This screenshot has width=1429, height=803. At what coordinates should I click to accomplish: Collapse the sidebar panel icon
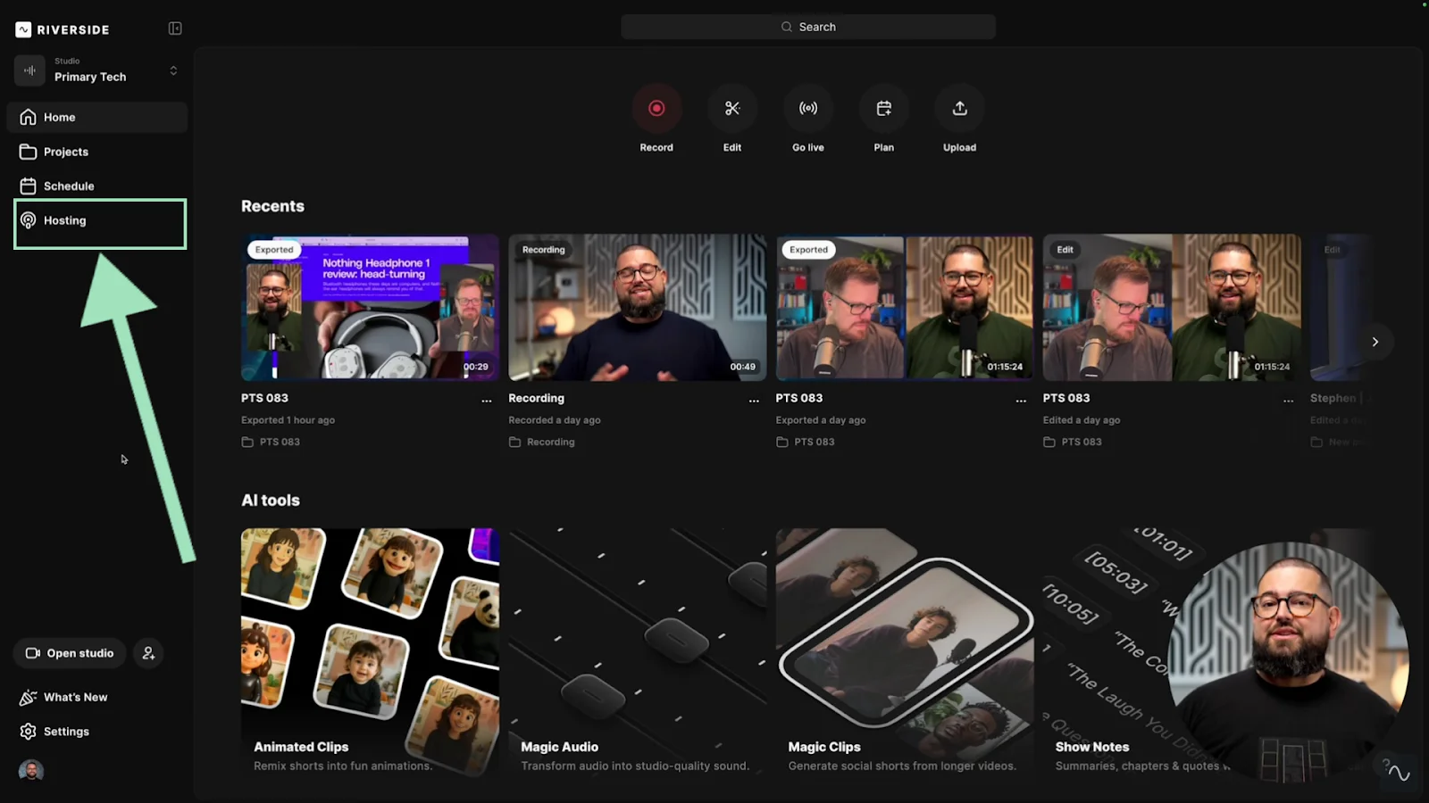(x=175, y=29)
